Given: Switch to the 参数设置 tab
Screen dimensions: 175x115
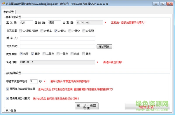Looking at the screenshot, I should pos(8,12).
